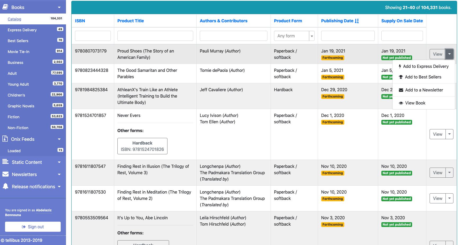This screenshot has height=245, width=459.
Task: Close the action dropdown for Proud Shoes
Action: coord(449,54)
